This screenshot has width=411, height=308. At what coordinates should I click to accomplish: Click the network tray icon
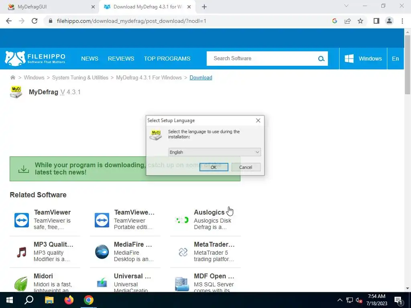350,300
